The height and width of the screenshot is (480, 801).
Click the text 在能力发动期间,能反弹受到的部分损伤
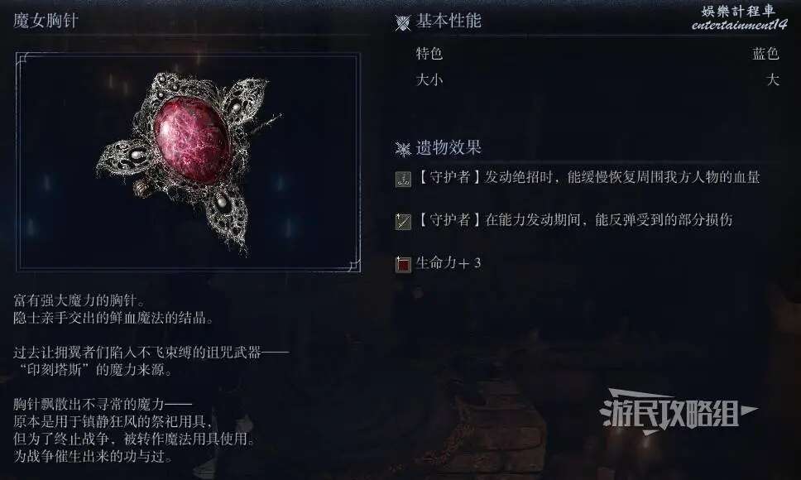(608, 220)
